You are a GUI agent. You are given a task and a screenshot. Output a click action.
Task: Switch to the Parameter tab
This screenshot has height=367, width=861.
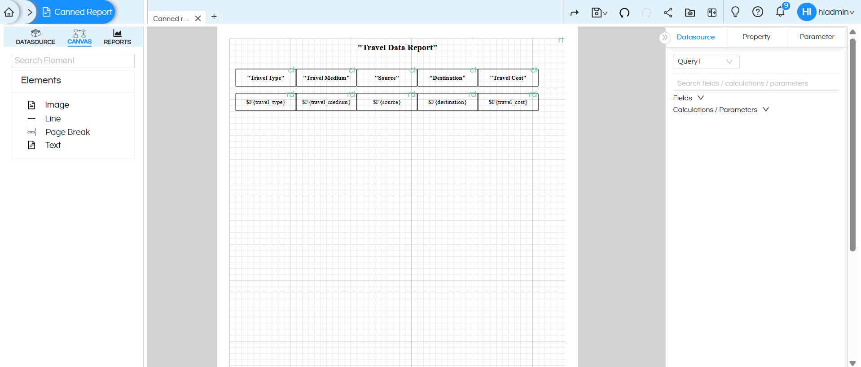coord(817,37)
